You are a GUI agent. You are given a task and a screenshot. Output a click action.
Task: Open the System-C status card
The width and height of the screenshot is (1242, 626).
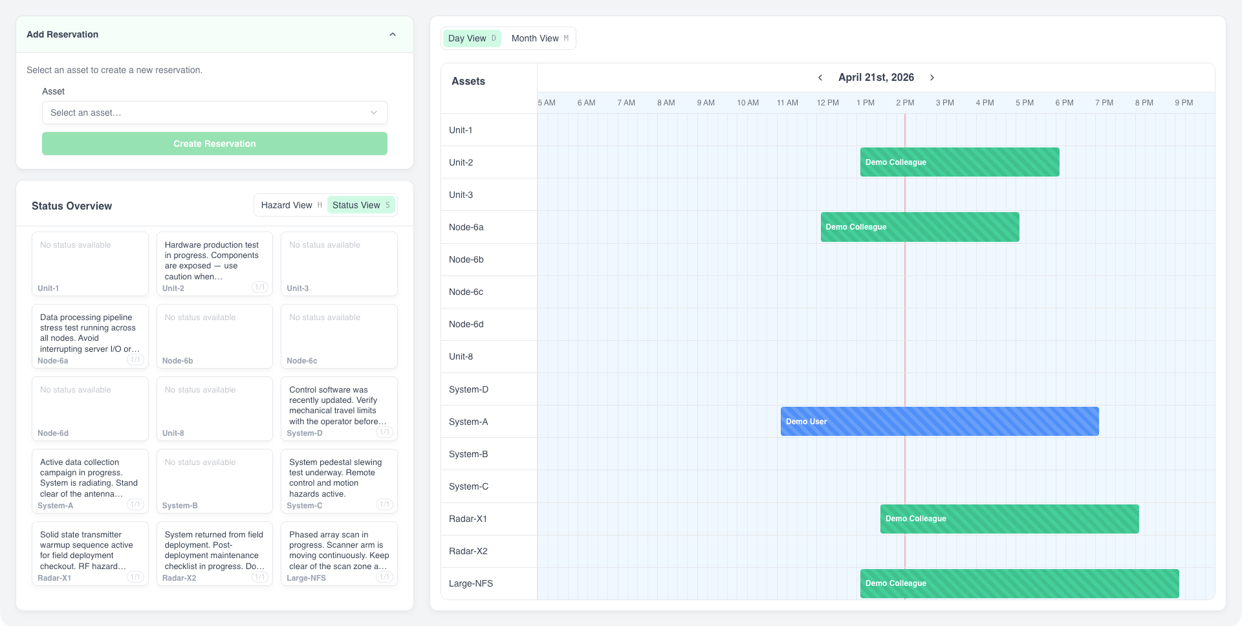339,481
